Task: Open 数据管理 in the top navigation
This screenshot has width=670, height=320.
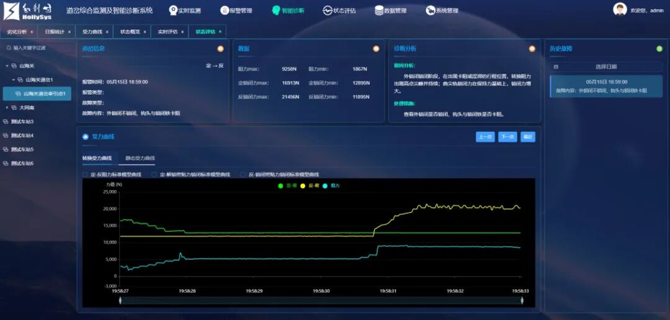Action: (391, 11)
